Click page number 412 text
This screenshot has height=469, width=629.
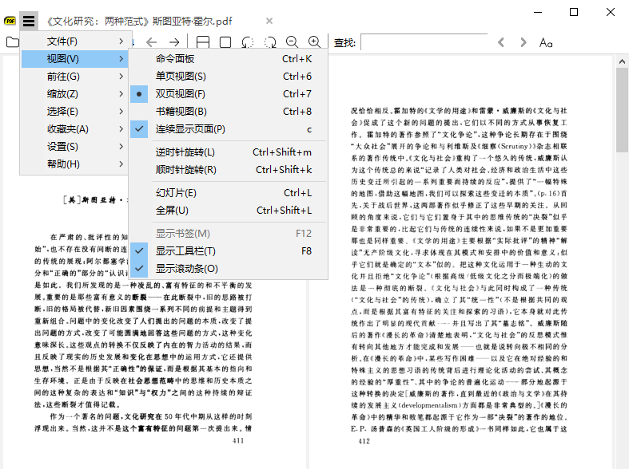point(364,441)
